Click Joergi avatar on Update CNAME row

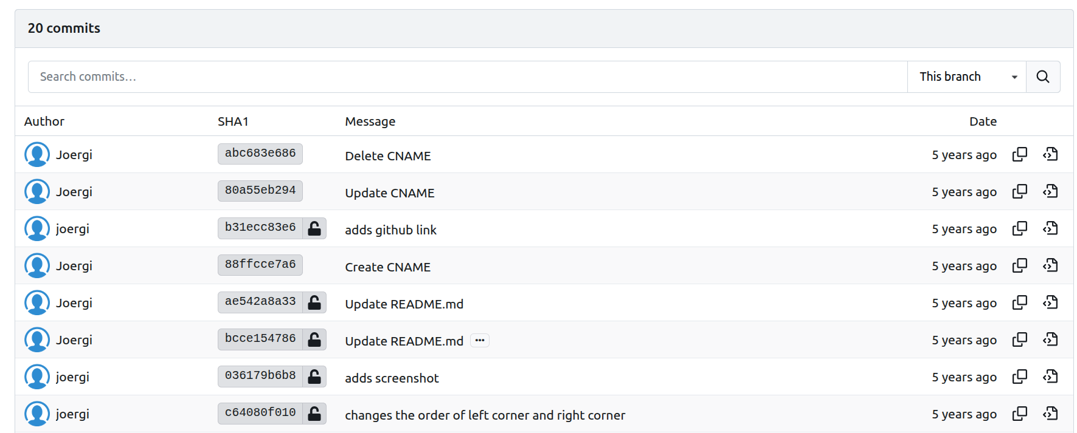(37, 192)
